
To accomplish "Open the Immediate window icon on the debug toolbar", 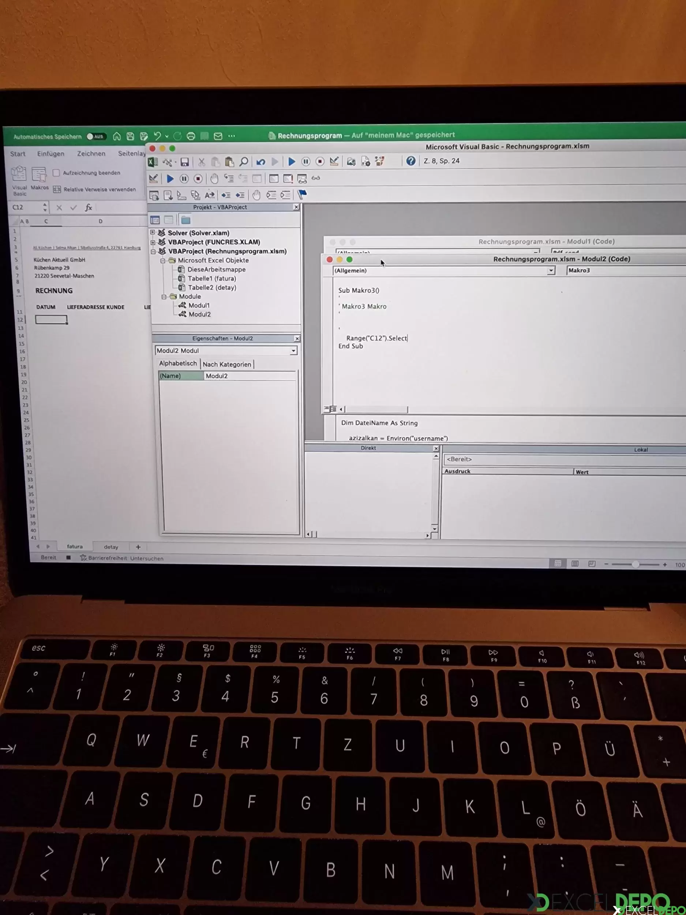I will pos(288,178).
